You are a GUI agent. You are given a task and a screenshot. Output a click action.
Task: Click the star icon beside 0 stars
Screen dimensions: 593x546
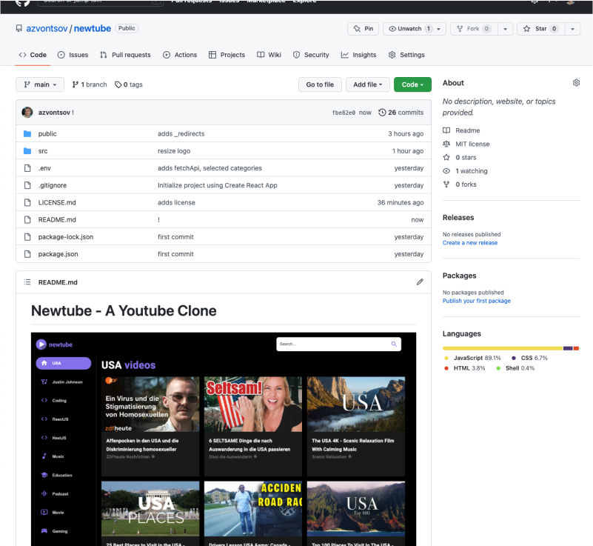pos(446,157)
